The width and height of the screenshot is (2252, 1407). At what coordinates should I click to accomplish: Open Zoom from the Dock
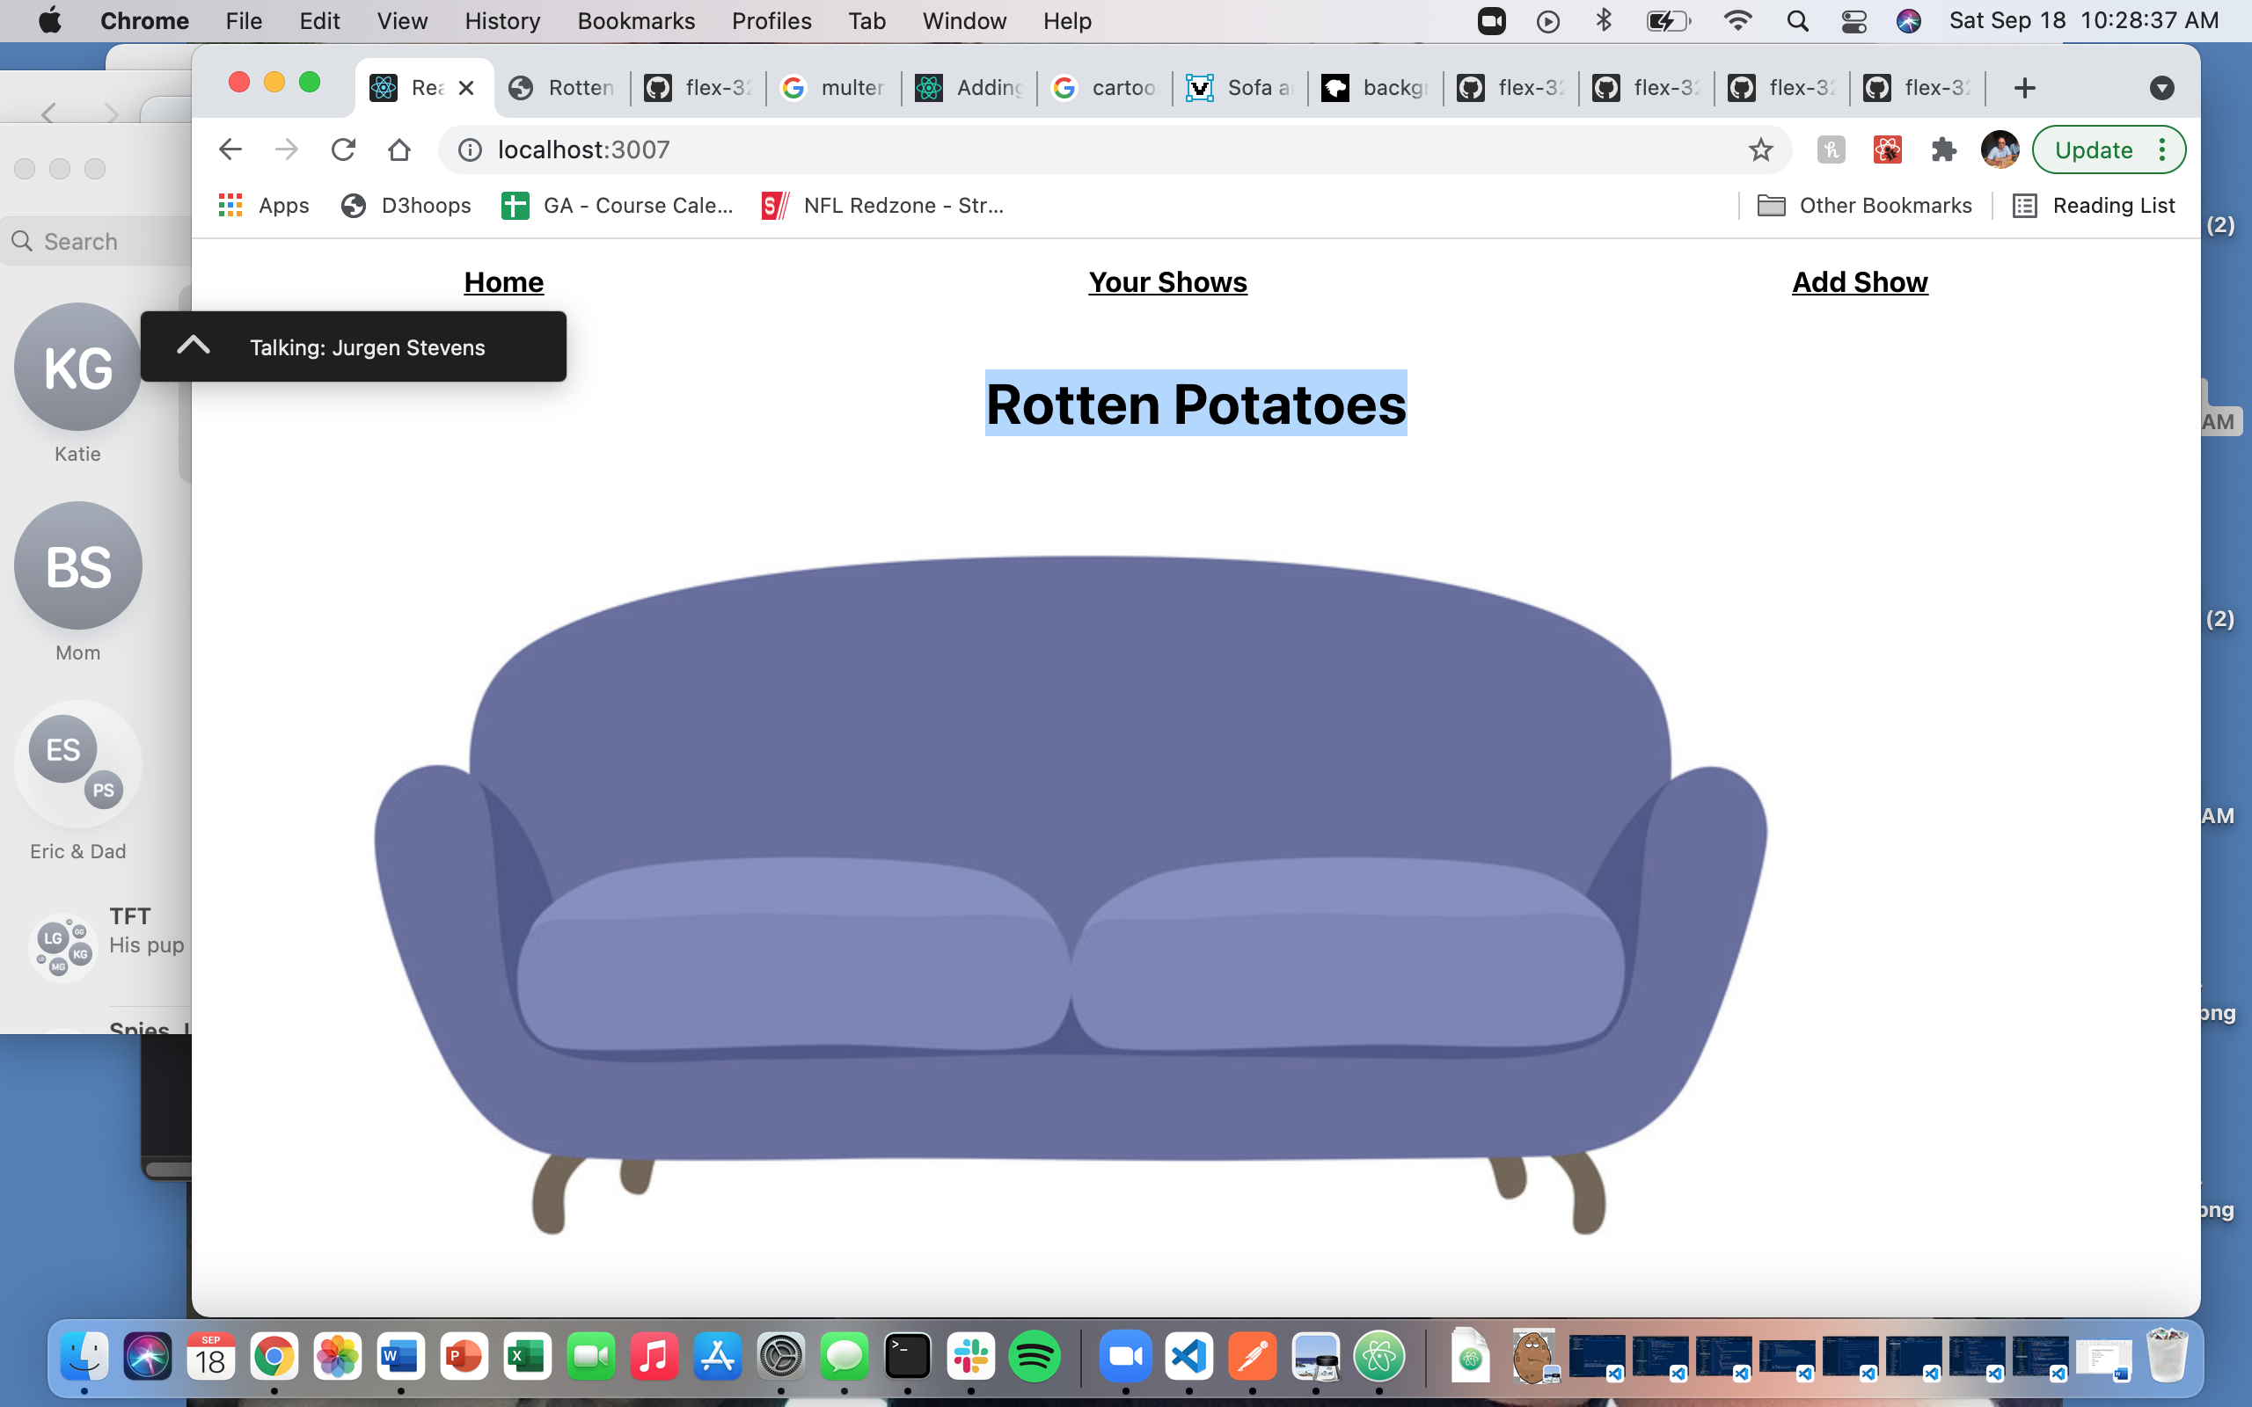click(x=1126, y=1357)
